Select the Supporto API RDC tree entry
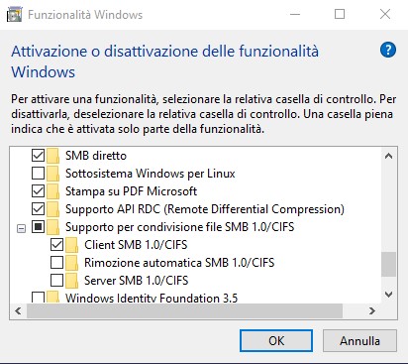408x364 pixels. [x=205, y=209]
